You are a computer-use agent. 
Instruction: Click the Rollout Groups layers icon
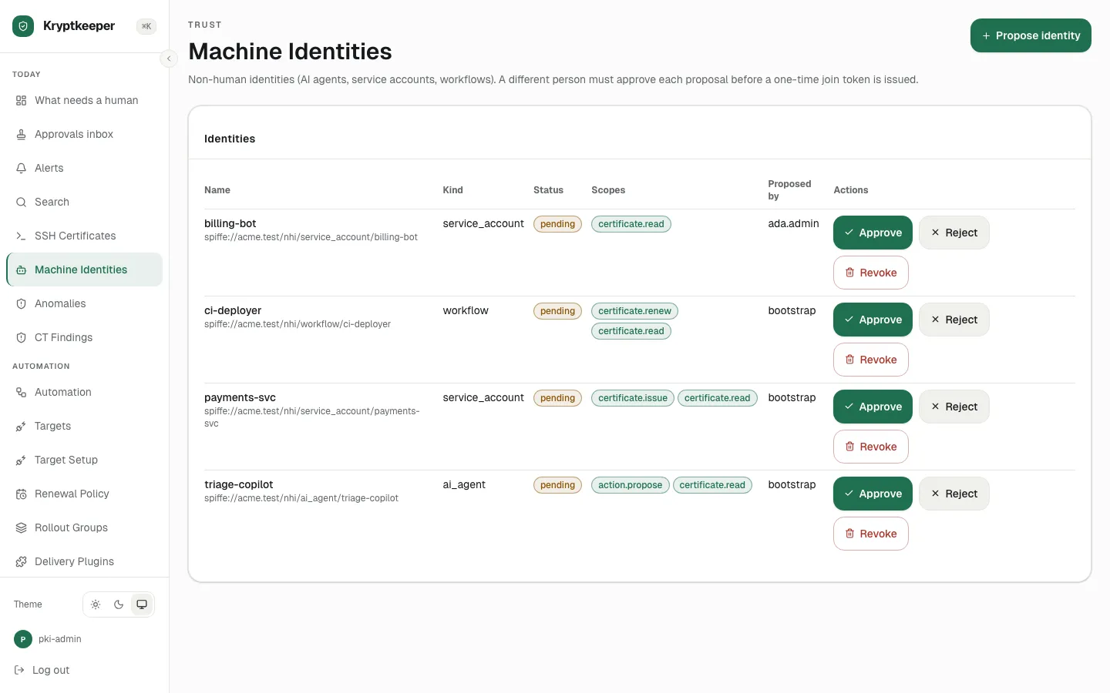22,527
